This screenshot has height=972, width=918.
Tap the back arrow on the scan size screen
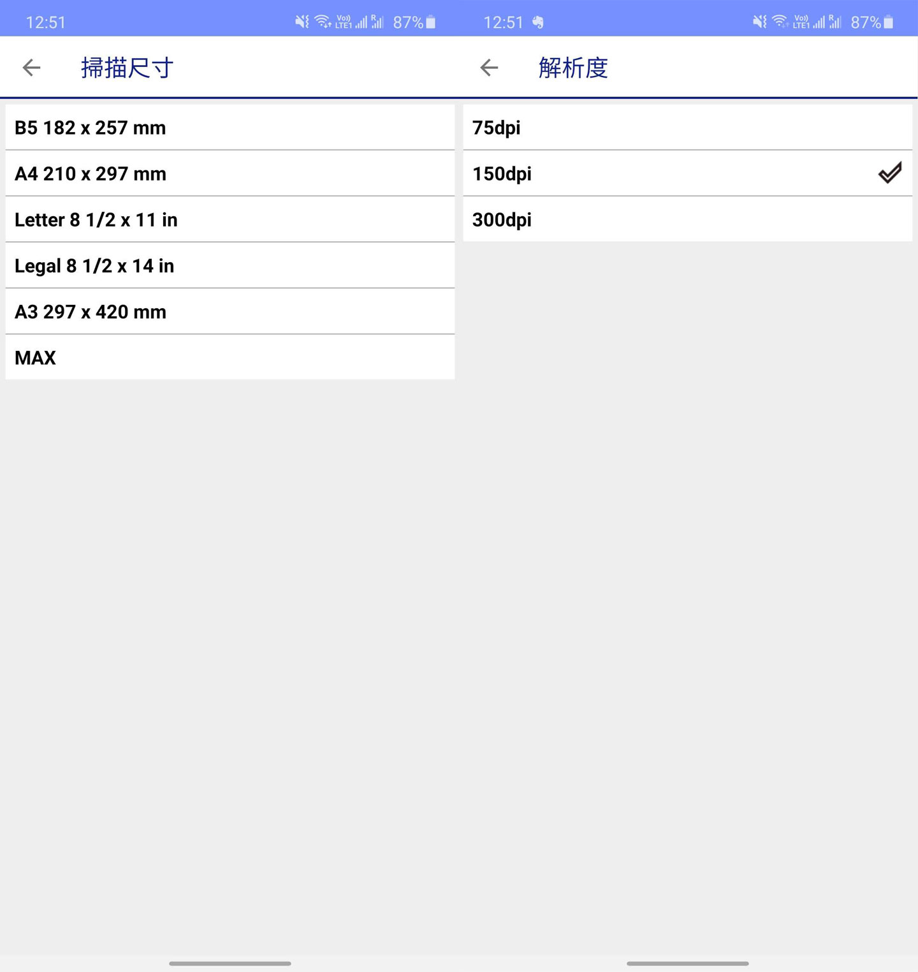31,67
